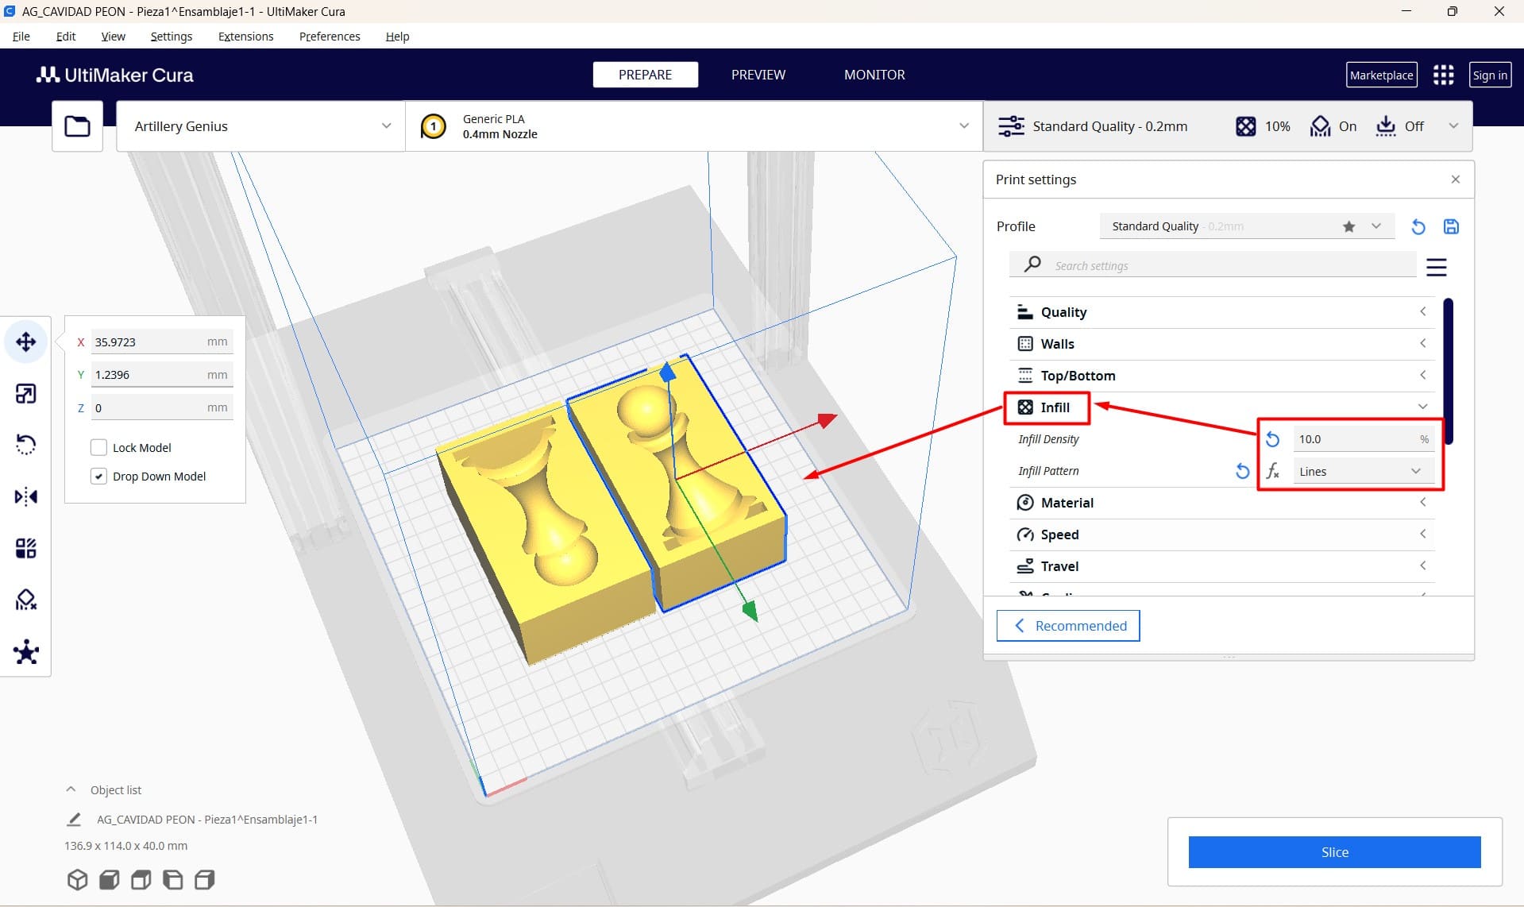Click the Slice button
This screenshot has height=907, width=1524.
[1334, 852]
